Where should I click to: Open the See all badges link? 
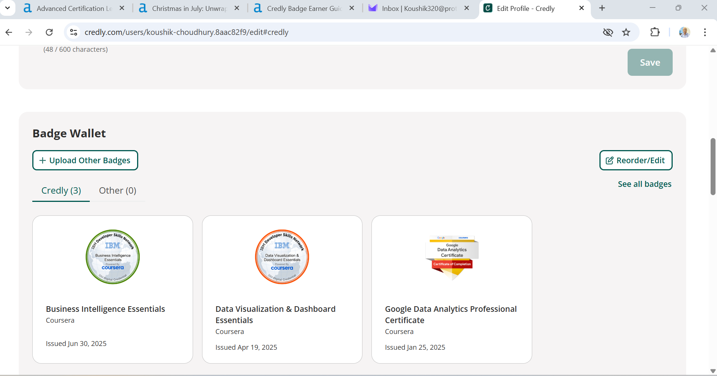pyautogui.click(x=644, y=184)
